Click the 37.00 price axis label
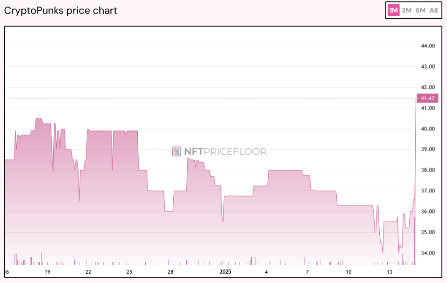 428,191
